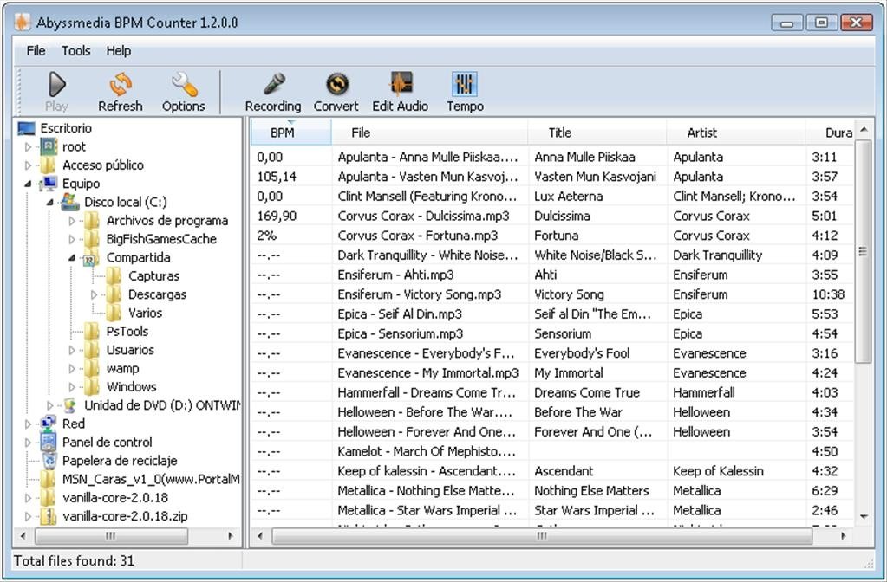The width and height of the screenshot is (887, 582).
Task: Click the file list scrollbar's down arrow
Action: (x=864, y=516)
